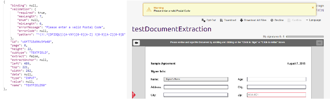Click the testDocumentExtraction title
Screen dimensions: 330x101
[172, 29]
